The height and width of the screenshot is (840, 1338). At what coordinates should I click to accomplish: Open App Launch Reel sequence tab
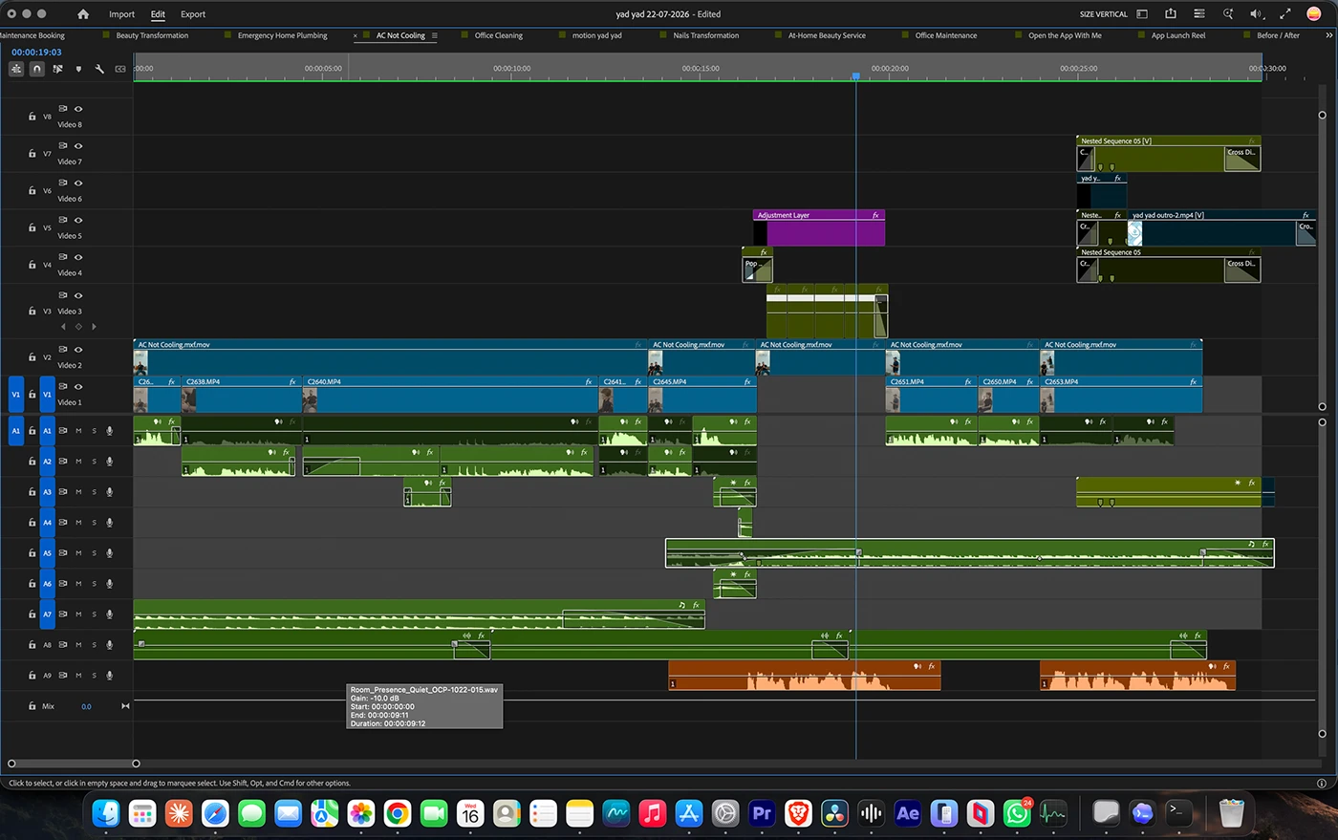click(x=1178, y=35)
